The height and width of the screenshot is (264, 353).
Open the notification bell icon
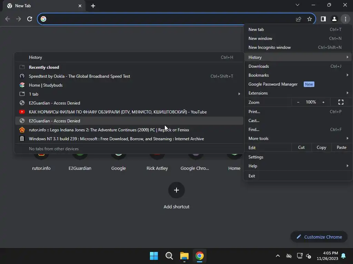click(344, 256)
